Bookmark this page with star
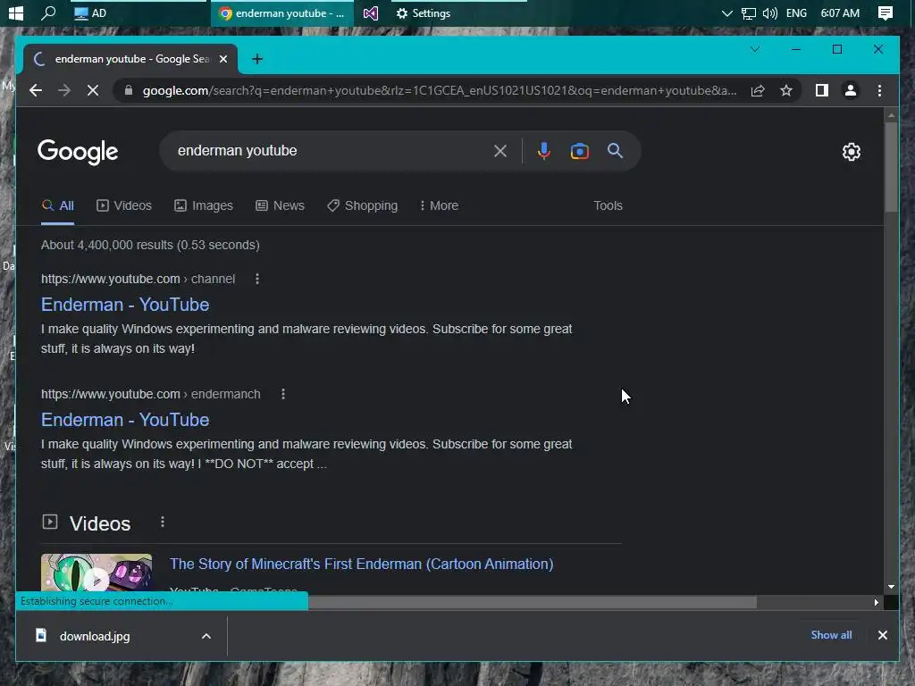 click(786, 90)
